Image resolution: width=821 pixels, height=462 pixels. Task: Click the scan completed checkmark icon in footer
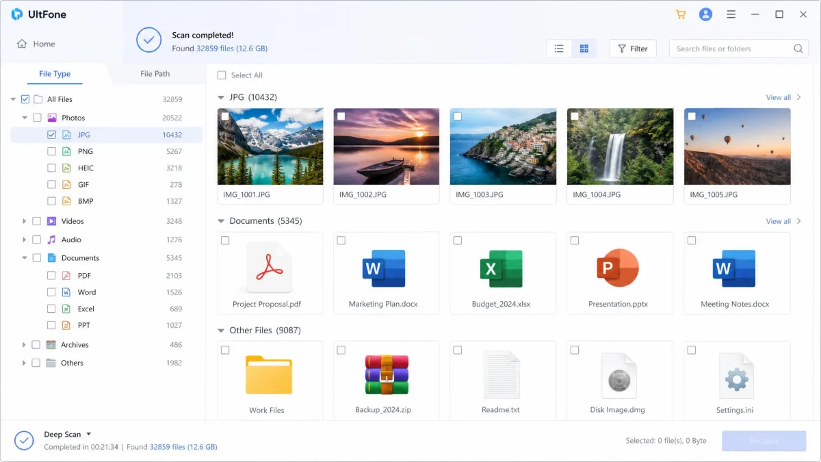[24, 440]
